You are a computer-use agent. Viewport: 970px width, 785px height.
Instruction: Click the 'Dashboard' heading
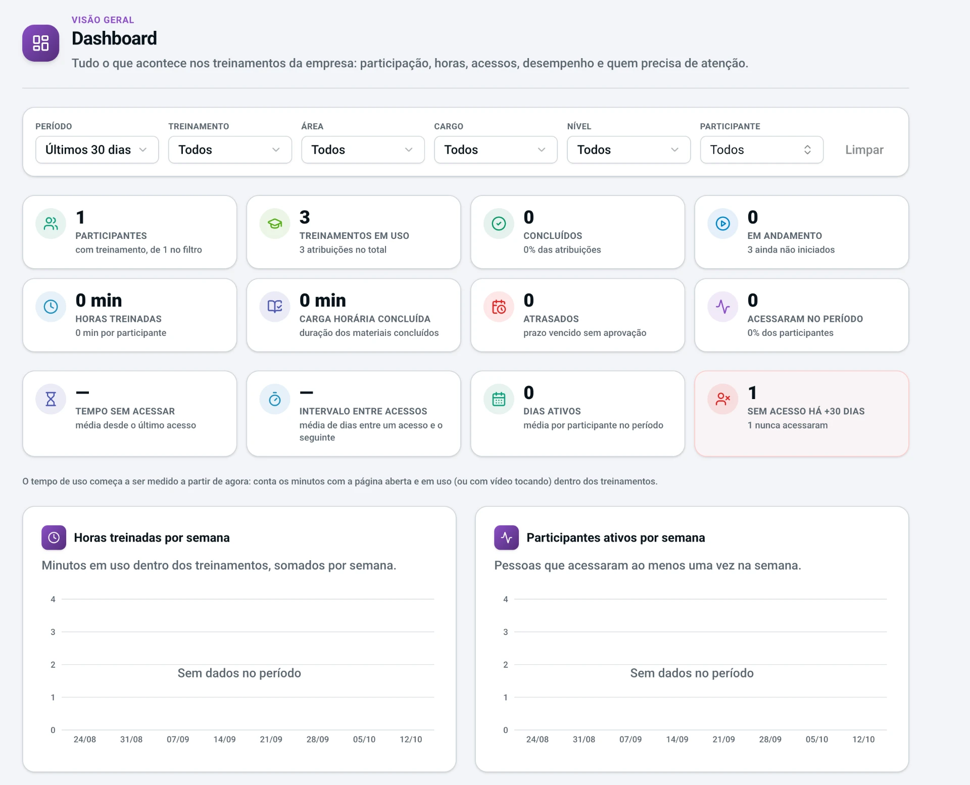coord(114,38)
